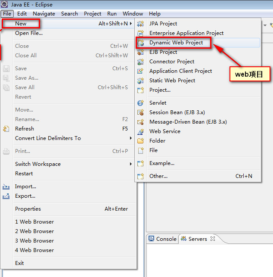Click the Project... wizard icon
The height and width of the screenshot is (277, 273).
click(x=140, y=90)
